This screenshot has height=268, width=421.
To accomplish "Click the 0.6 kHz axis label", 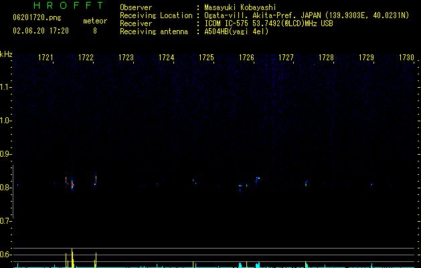I will 6,255.
